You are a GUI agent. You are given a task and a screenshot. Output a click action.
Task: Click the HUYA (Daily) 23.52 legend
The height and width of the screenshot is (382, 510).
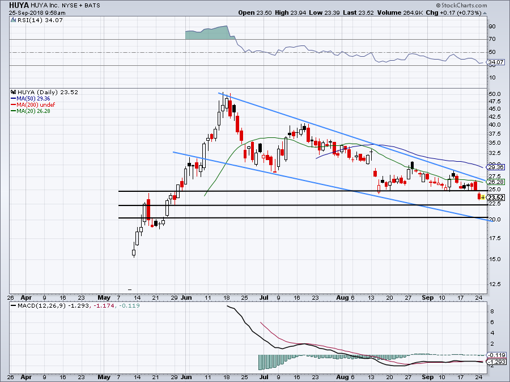click(x=48, y=92)
